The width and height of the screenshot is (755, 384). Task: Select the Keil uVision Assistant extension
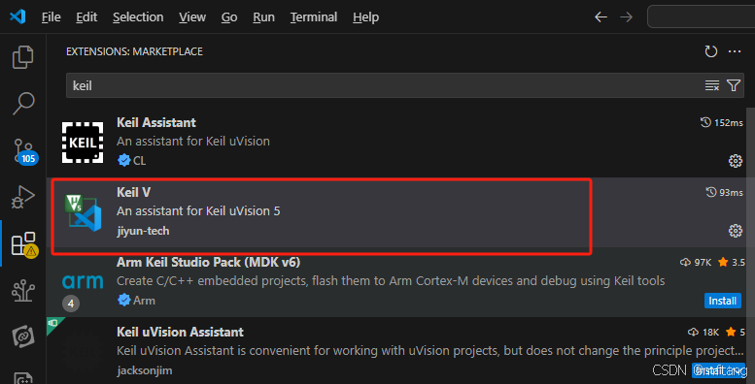tap(396, 351)
